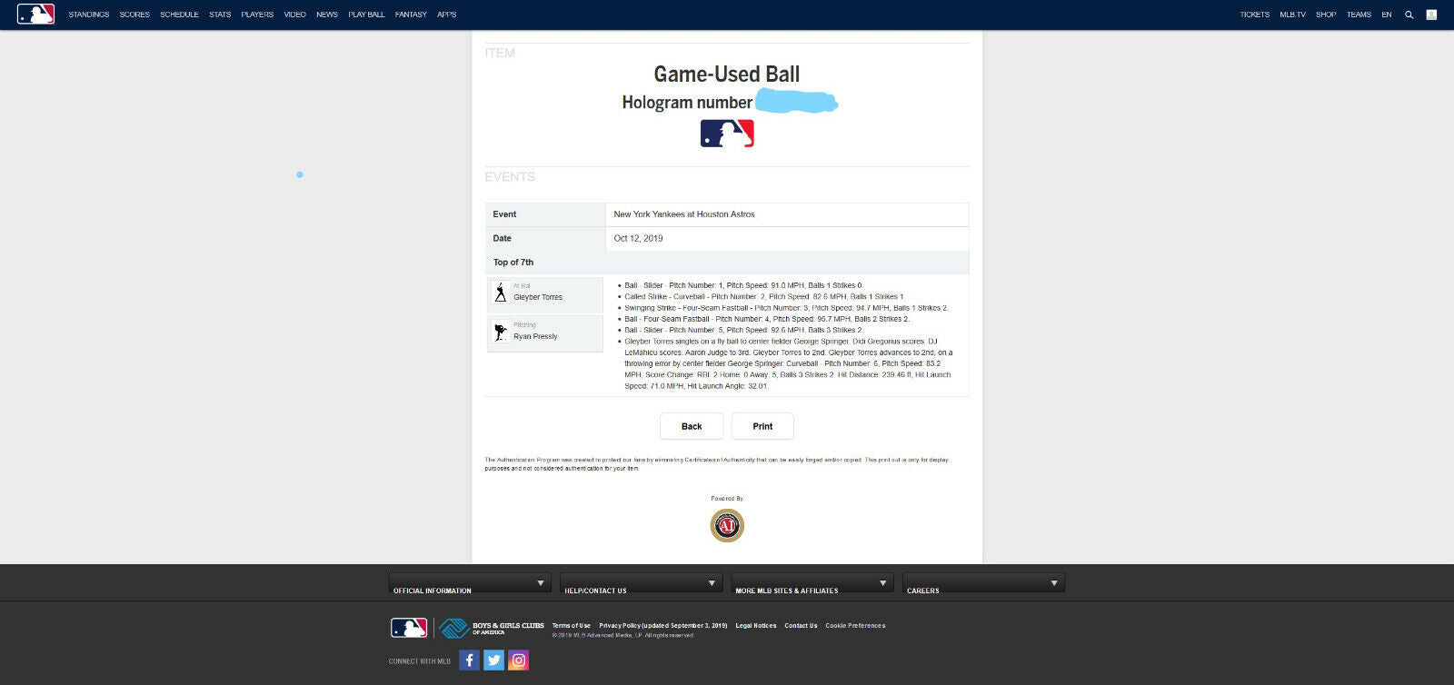Image resolution: width=1454 pixels, height=685 pixels.
Task: Select the EN language menu
Action: pyautogui.click(x=1386, y=15)
